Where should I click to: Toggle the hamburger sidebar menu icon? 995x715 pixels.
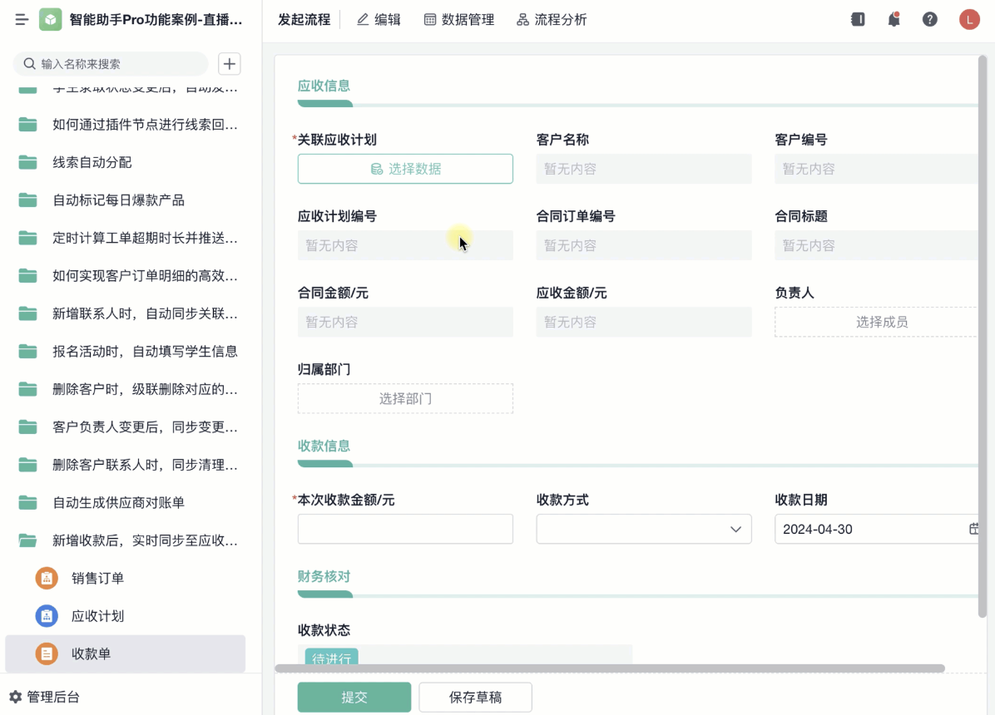point(22,20)
